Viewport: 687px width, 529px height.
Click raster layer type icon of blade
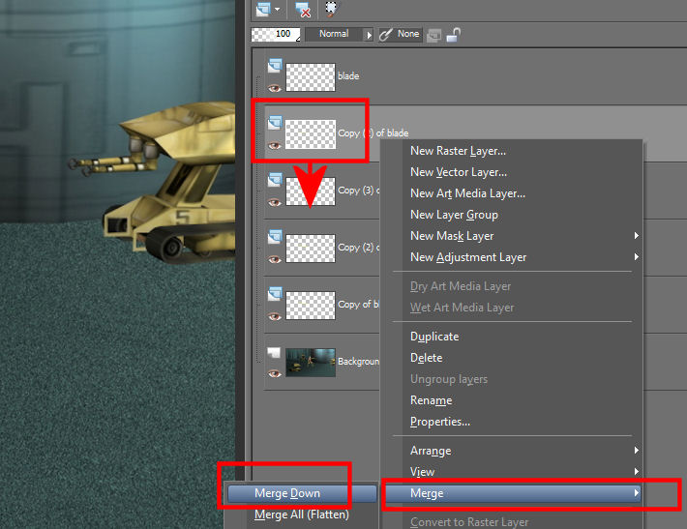tap(275, 66)
